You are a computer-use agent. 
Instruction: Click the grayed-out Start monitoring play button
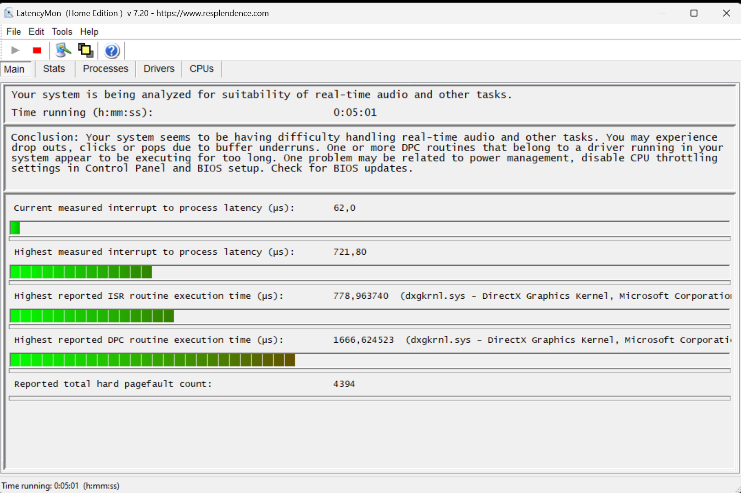coord(15,50)
